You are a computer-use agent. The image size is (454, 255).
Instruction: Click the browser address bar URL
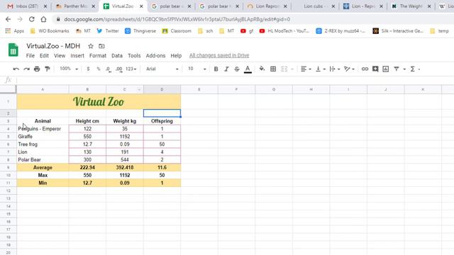pos(177,19)
